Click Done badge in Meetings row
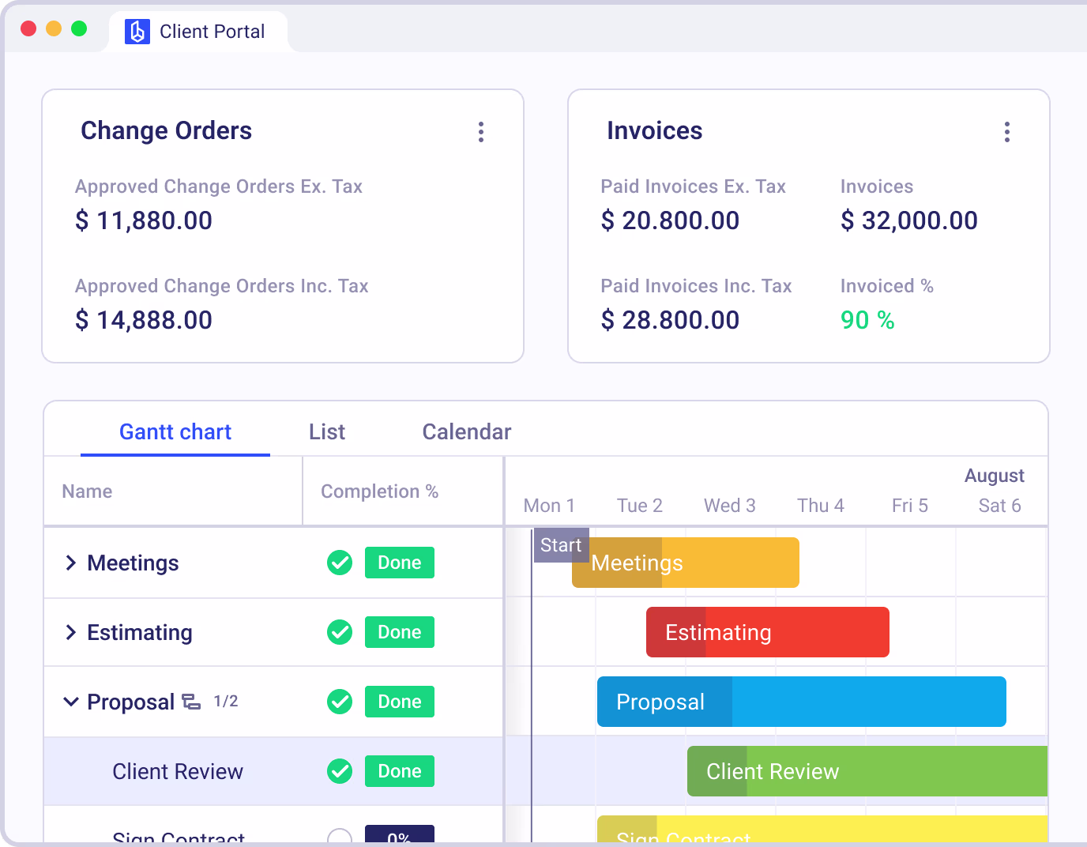Image resolution: width=1087 pixels, height=847 pixels. [400, 563]
